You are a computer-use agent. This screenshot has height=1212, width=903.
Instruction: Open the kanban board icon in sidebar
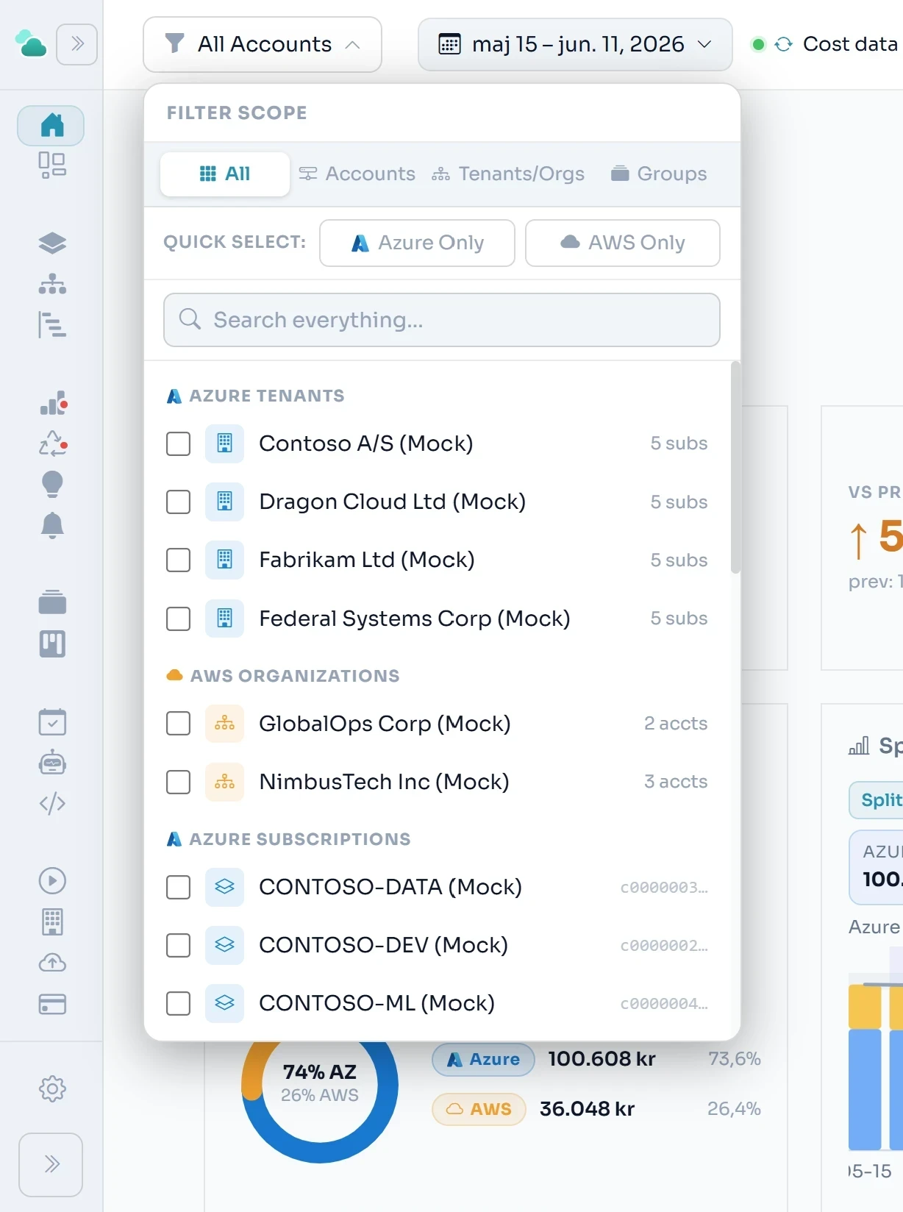52,644
